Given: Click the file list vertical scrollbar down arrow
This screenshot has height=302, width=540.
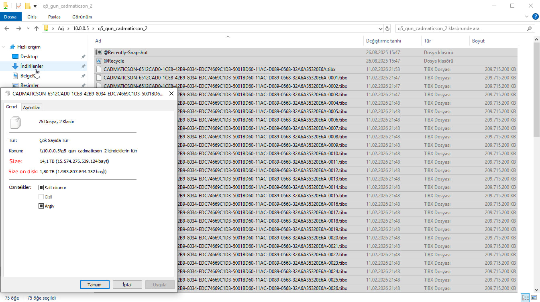Looking at the screenshot, I should [536, 289].
